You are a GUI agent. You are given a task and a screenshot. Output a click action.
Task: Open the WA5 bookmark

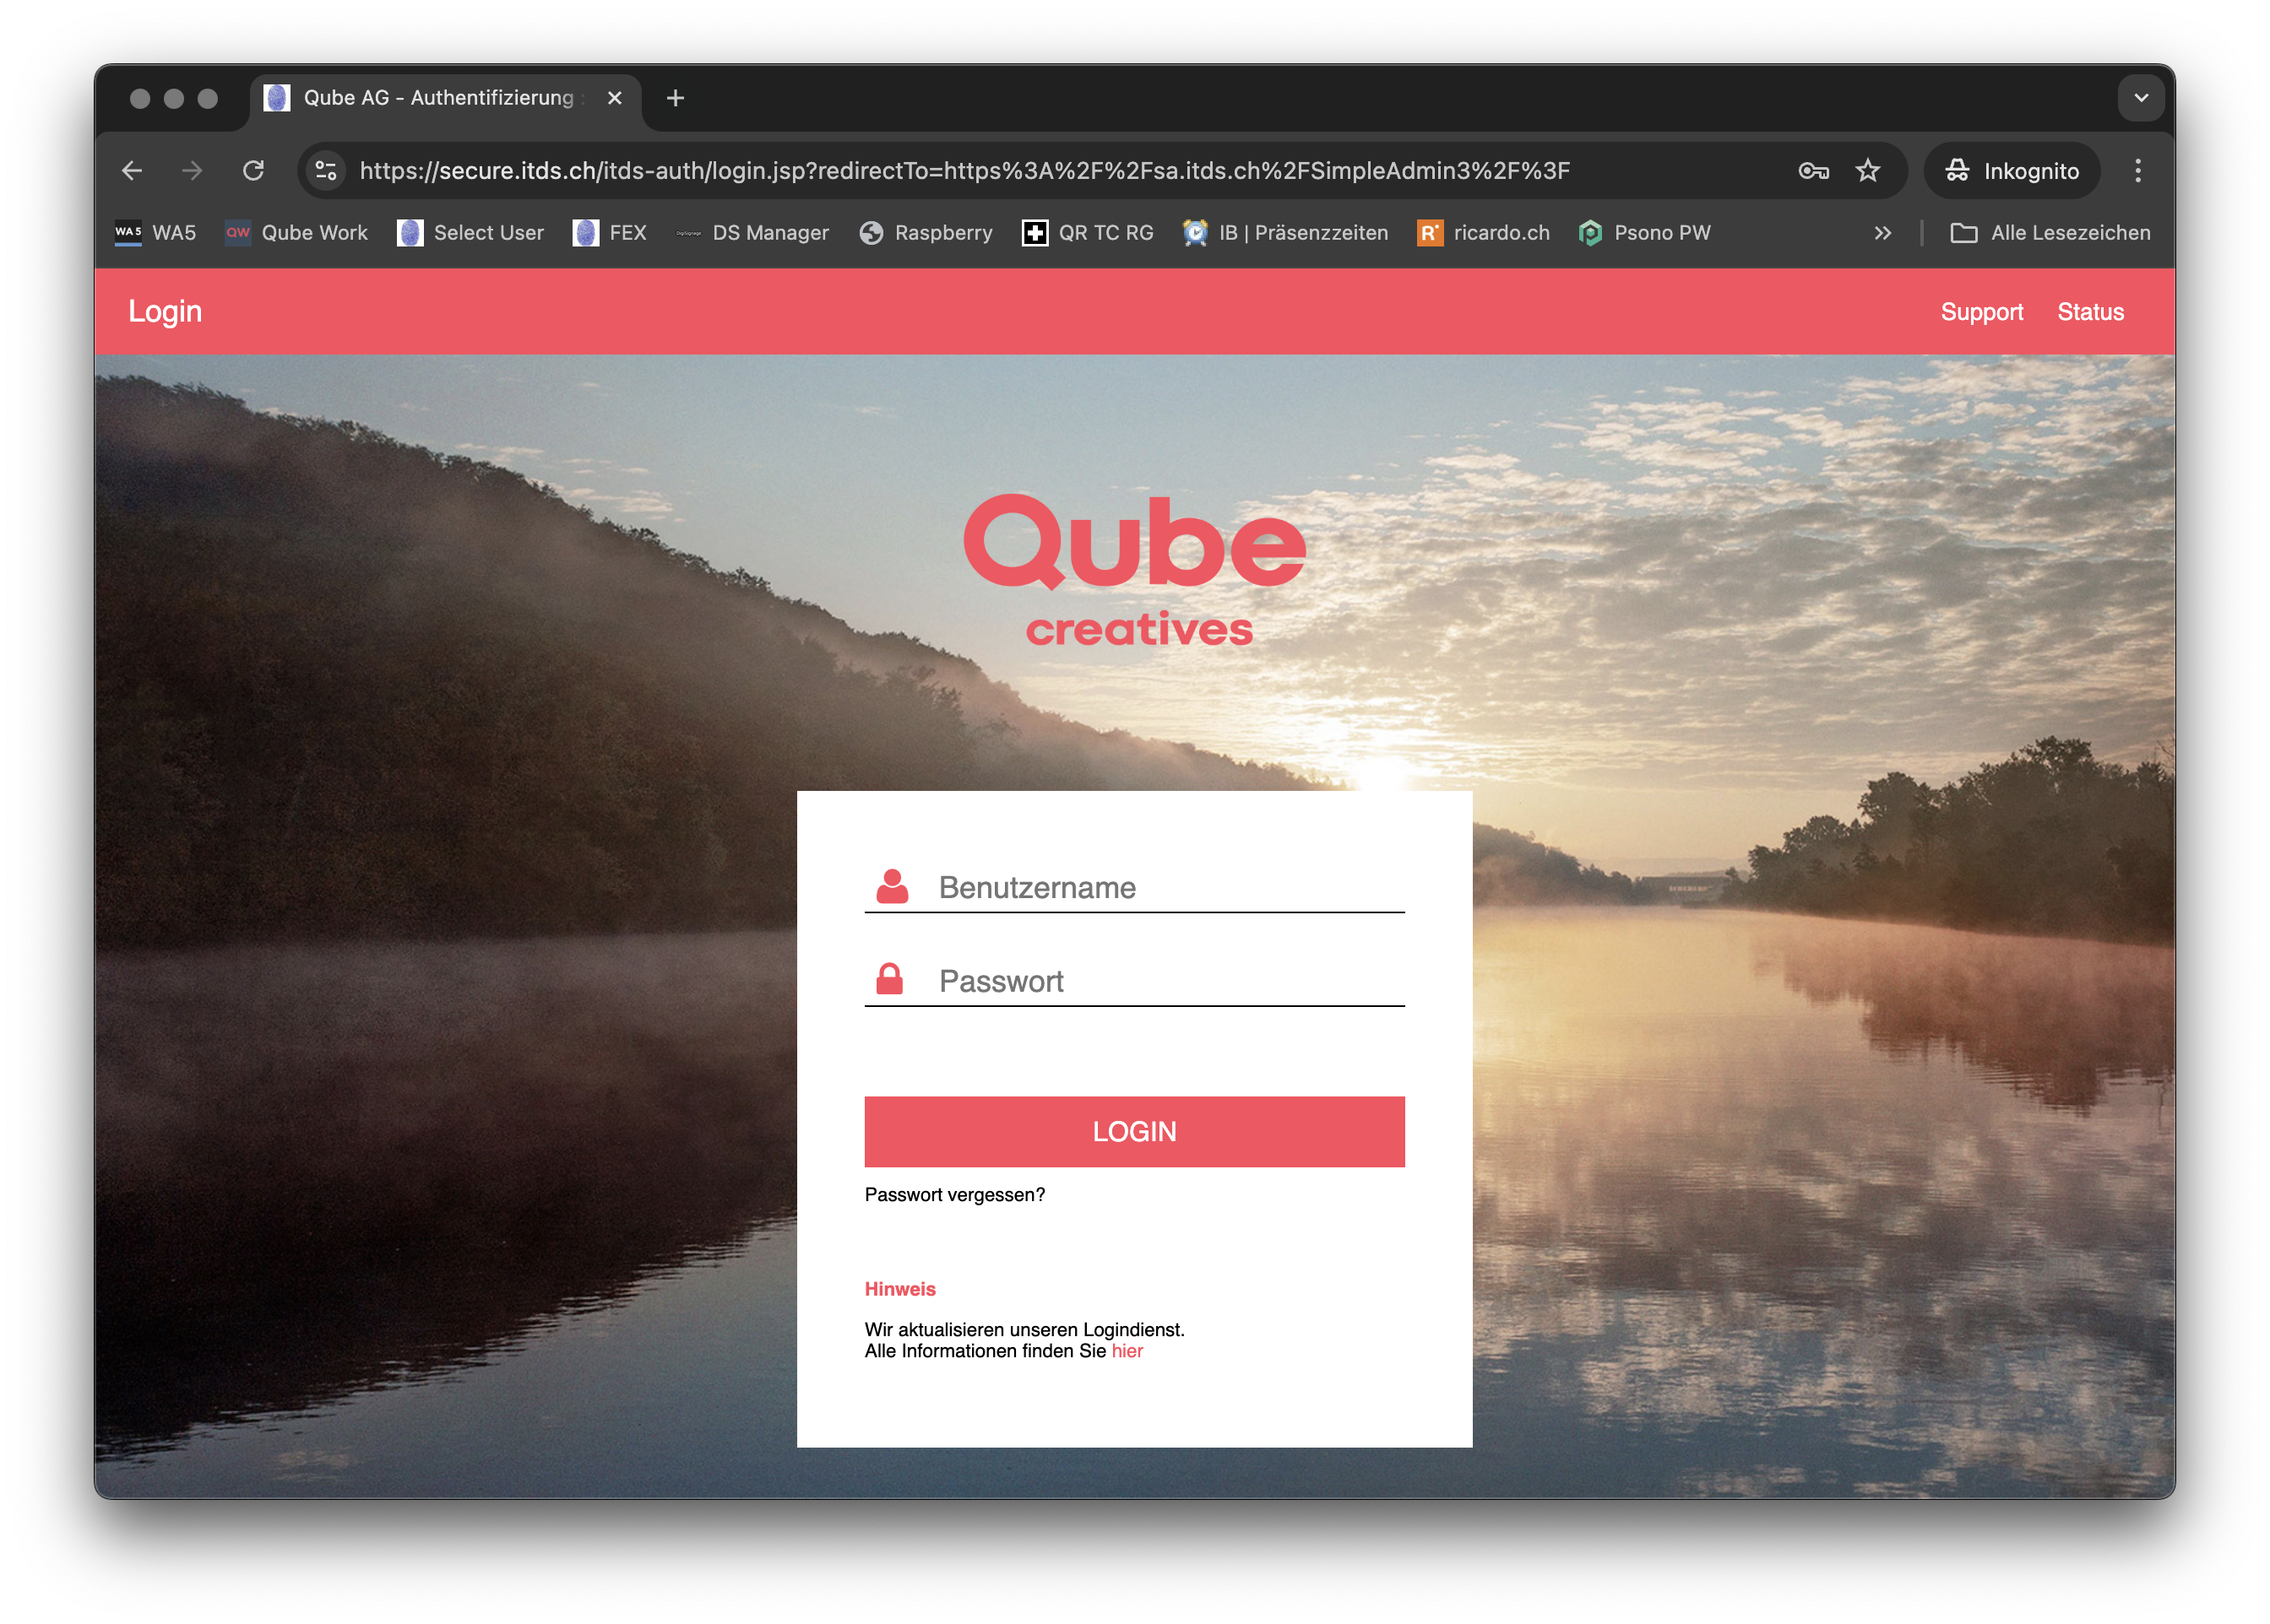click(155, 233)
